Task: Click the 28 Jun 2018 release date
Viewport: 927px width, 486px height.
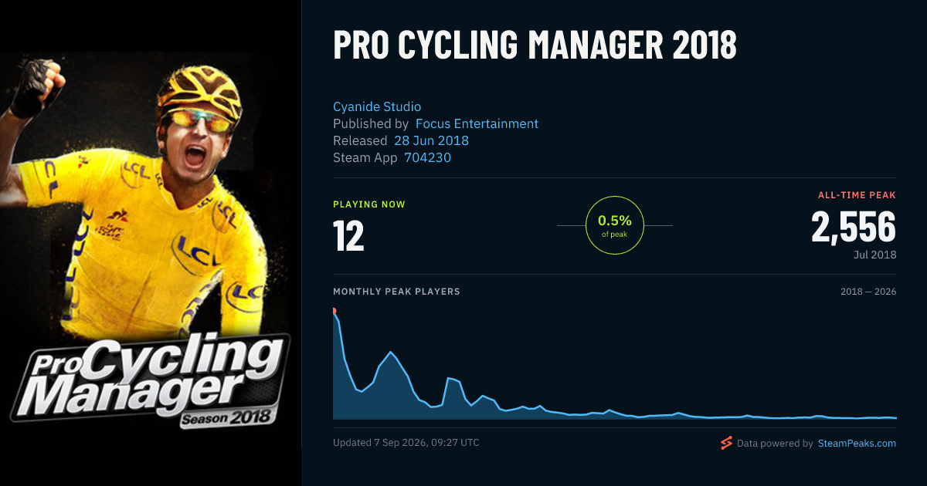Action: pos(431,140)
